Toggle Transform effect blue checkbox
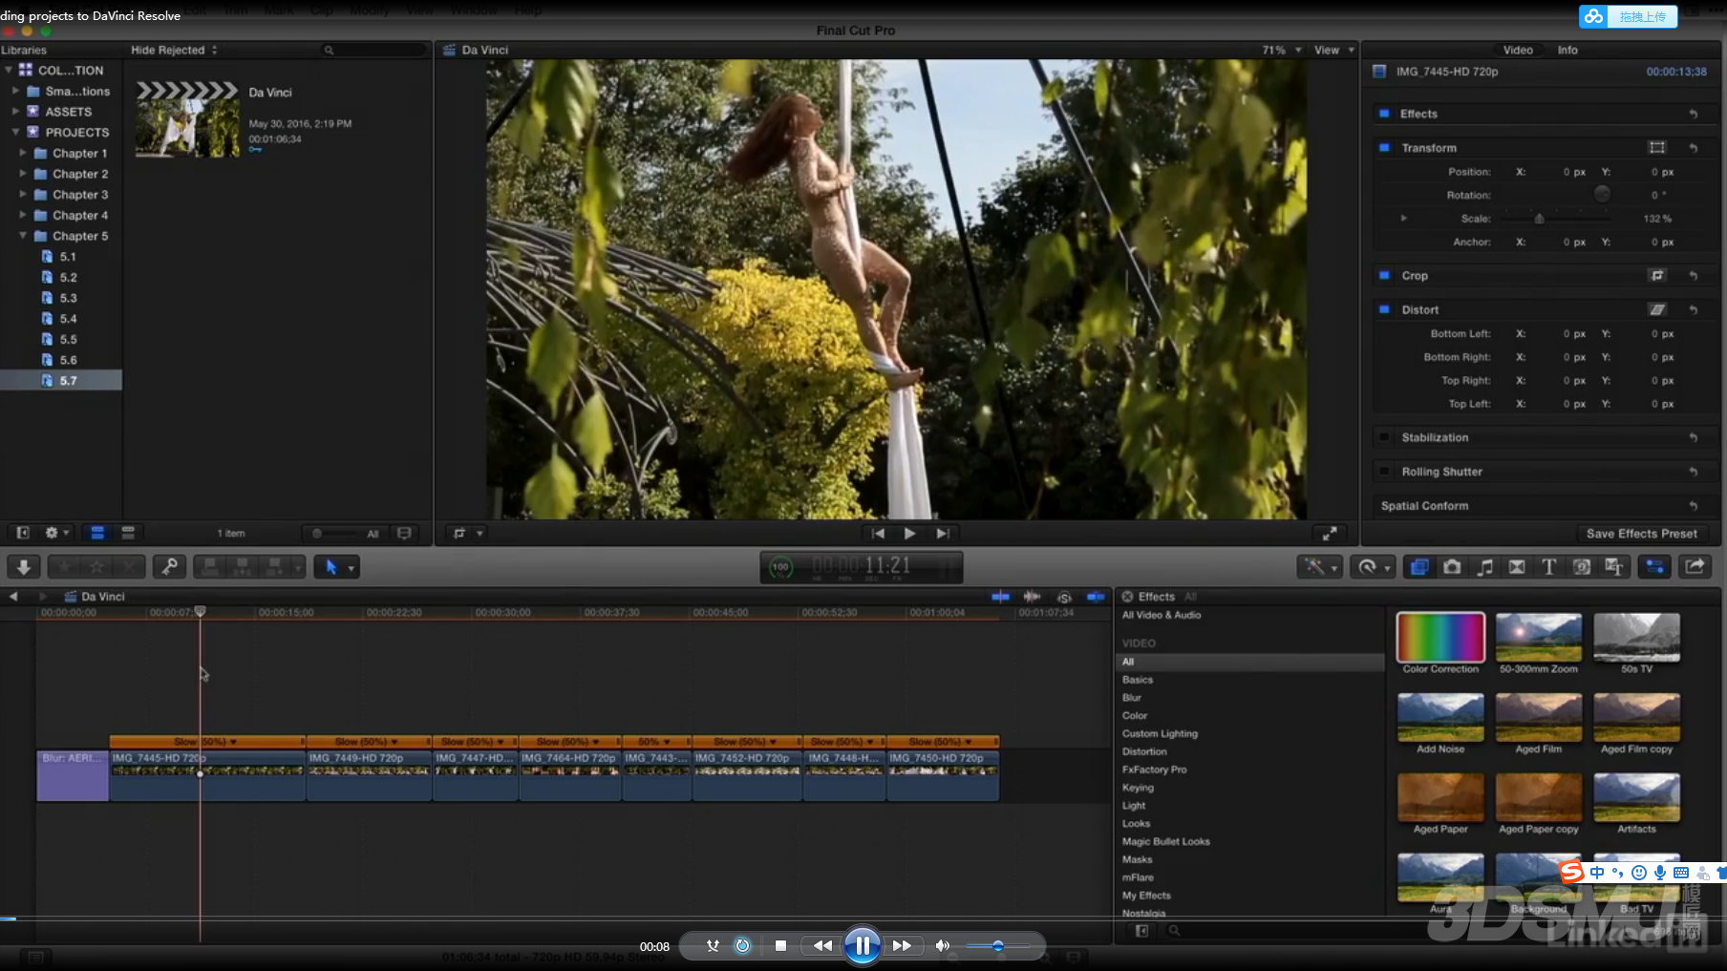 click(1384, 148)
